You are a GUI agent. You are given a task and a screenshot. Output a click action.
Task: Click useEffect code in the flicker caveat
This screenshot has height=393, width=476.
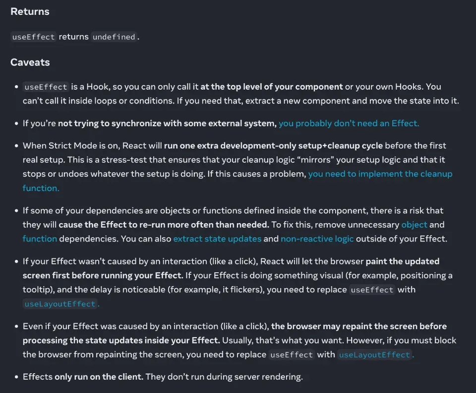point(372,290)
